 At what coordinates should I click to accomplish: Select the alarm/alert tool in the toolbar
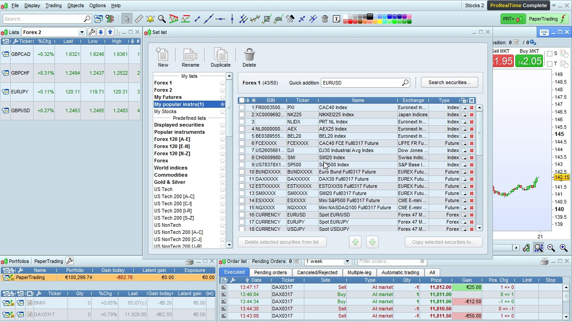point(150,19)
